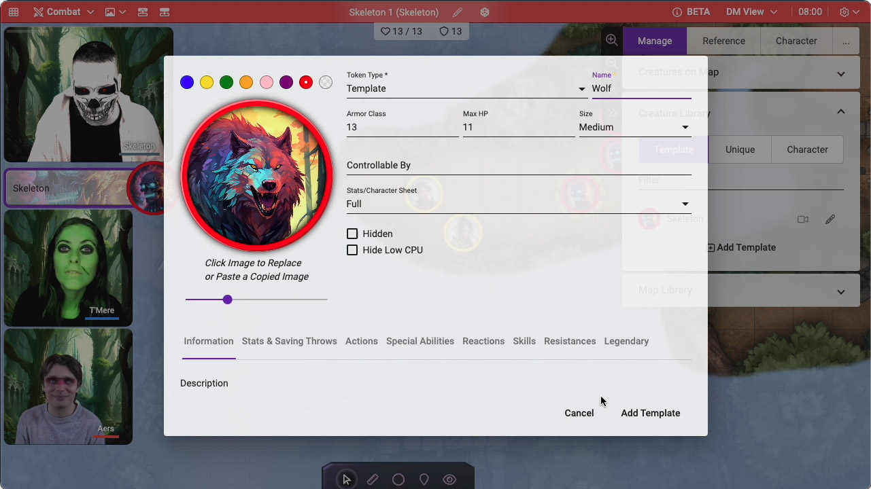Click the pencil edit icon beside Skeleton 1
The width and height of the screenshot is (871, 489).
[458, 12]
